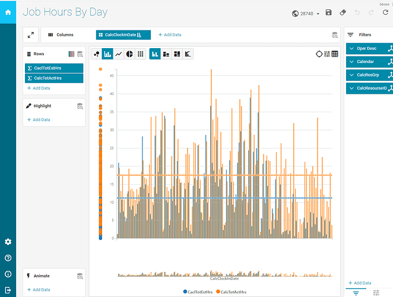Viewport: 393px width, 297px height.
Task: Click the orange average reference line
Action: click(224, 175)
